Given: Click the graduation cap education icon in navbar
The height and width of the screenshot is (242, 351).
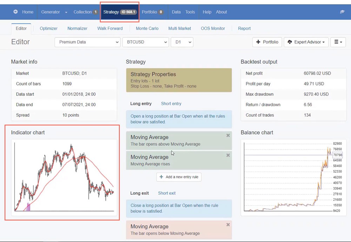Looking at the screenshot, I should [x=342, y=12].
